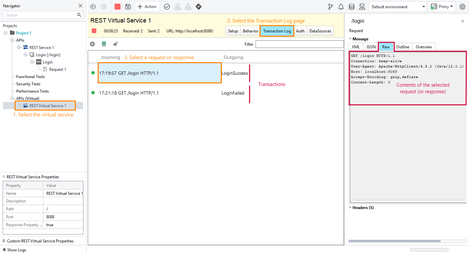
Task: Collapse the Message section
Action: tap(350, 39)
